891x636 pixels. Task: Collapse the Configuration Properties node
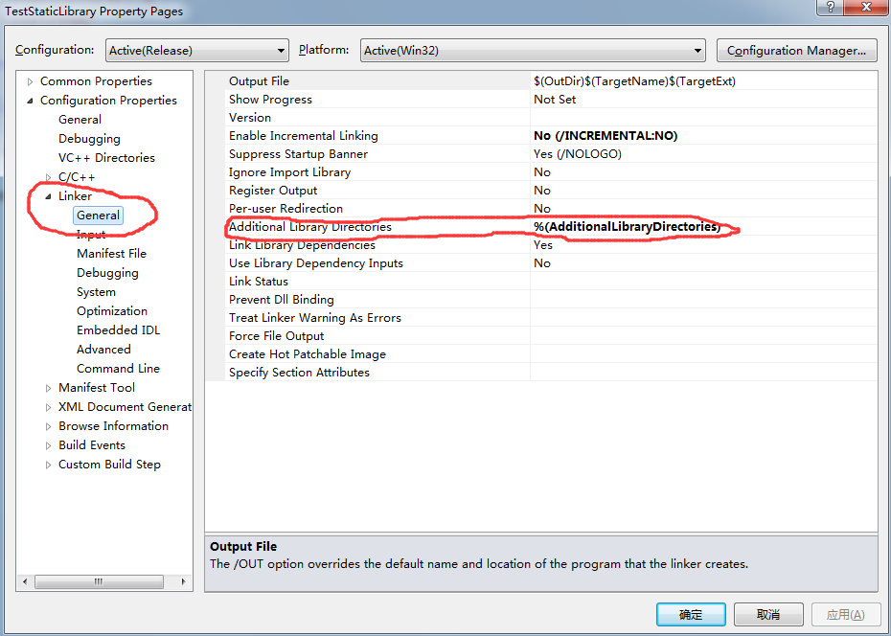[30, 102]
